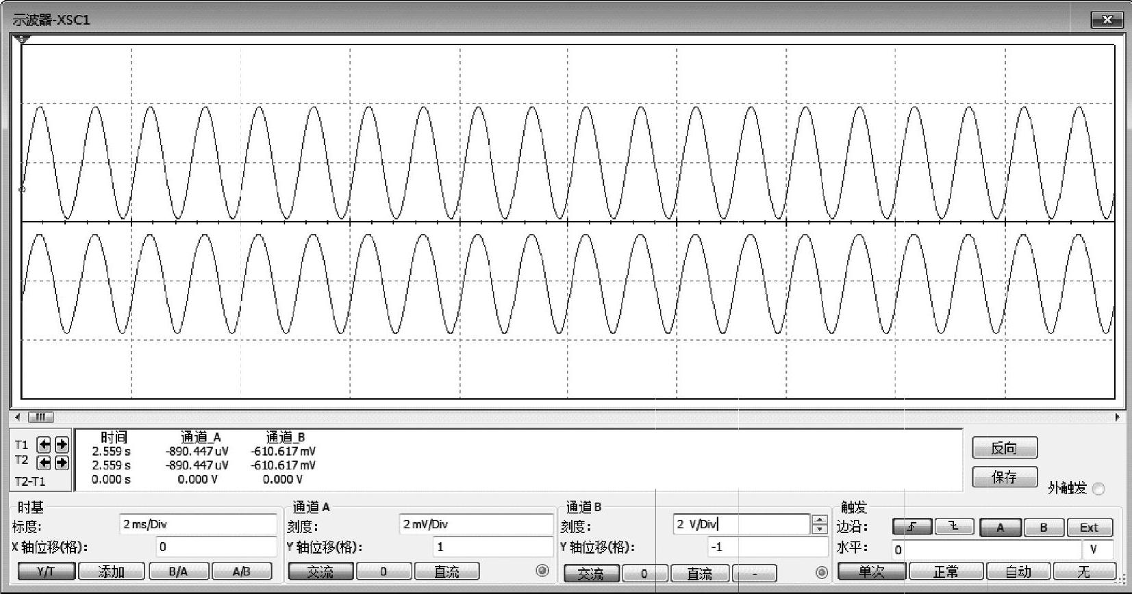Click T1 row 通道_A value -890.447 uV
1132x594 pixels.
[x=197, y=452]
